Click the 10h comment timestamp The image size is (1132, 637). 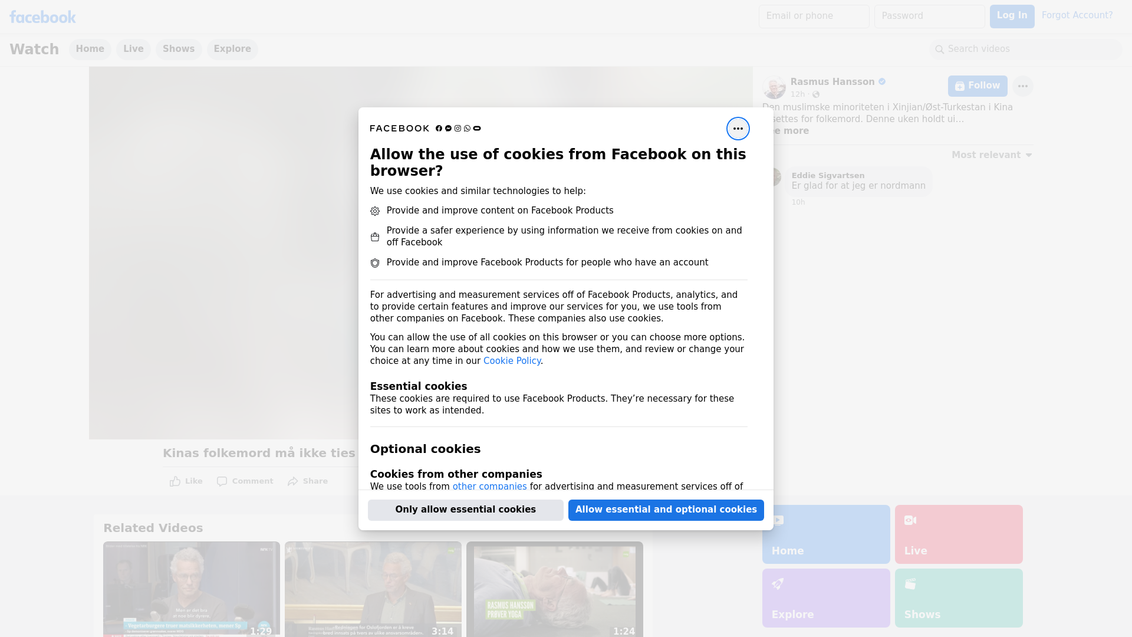pyautogui.click(x=798, y=202)
